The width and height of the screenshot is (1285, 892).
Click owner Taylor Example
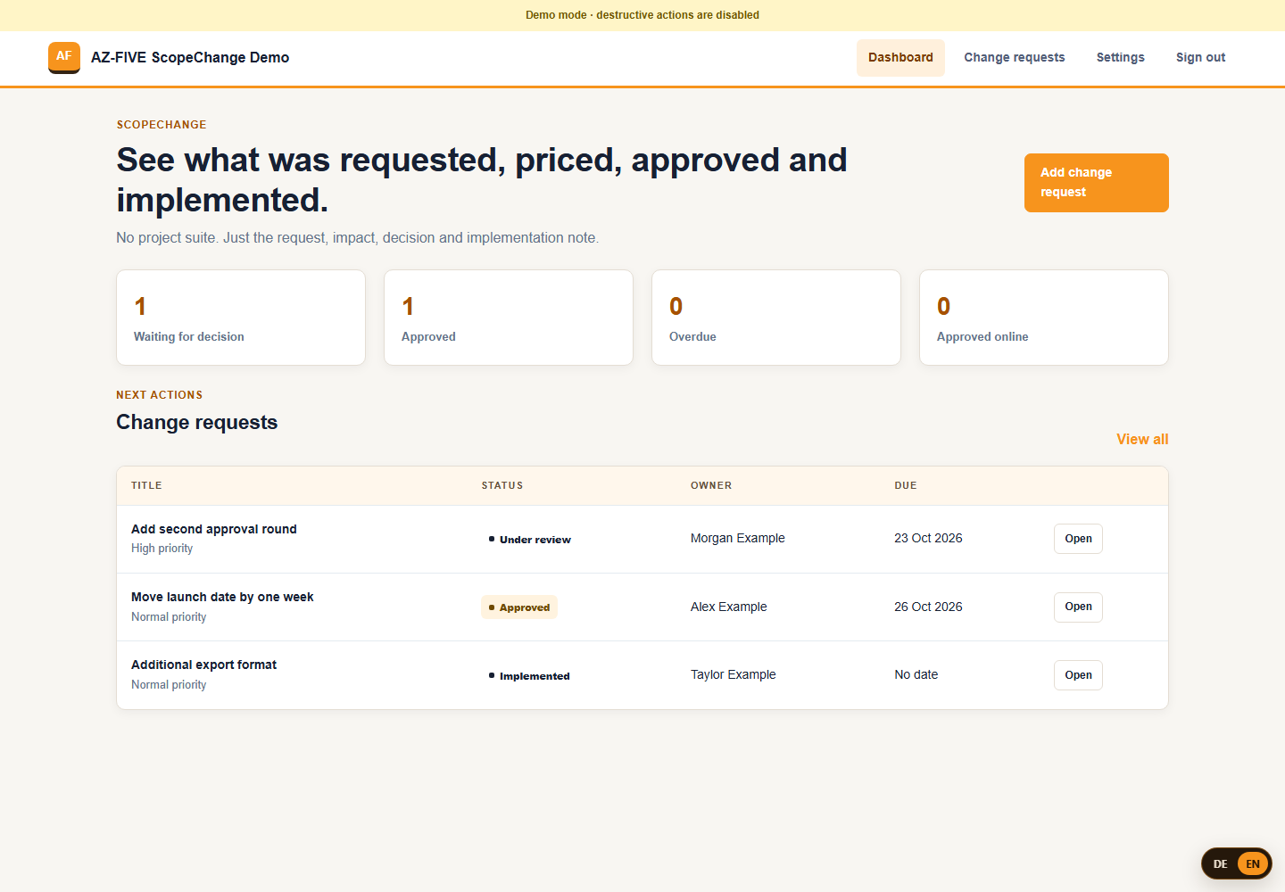pyautogui.click(x=734, y=674)
